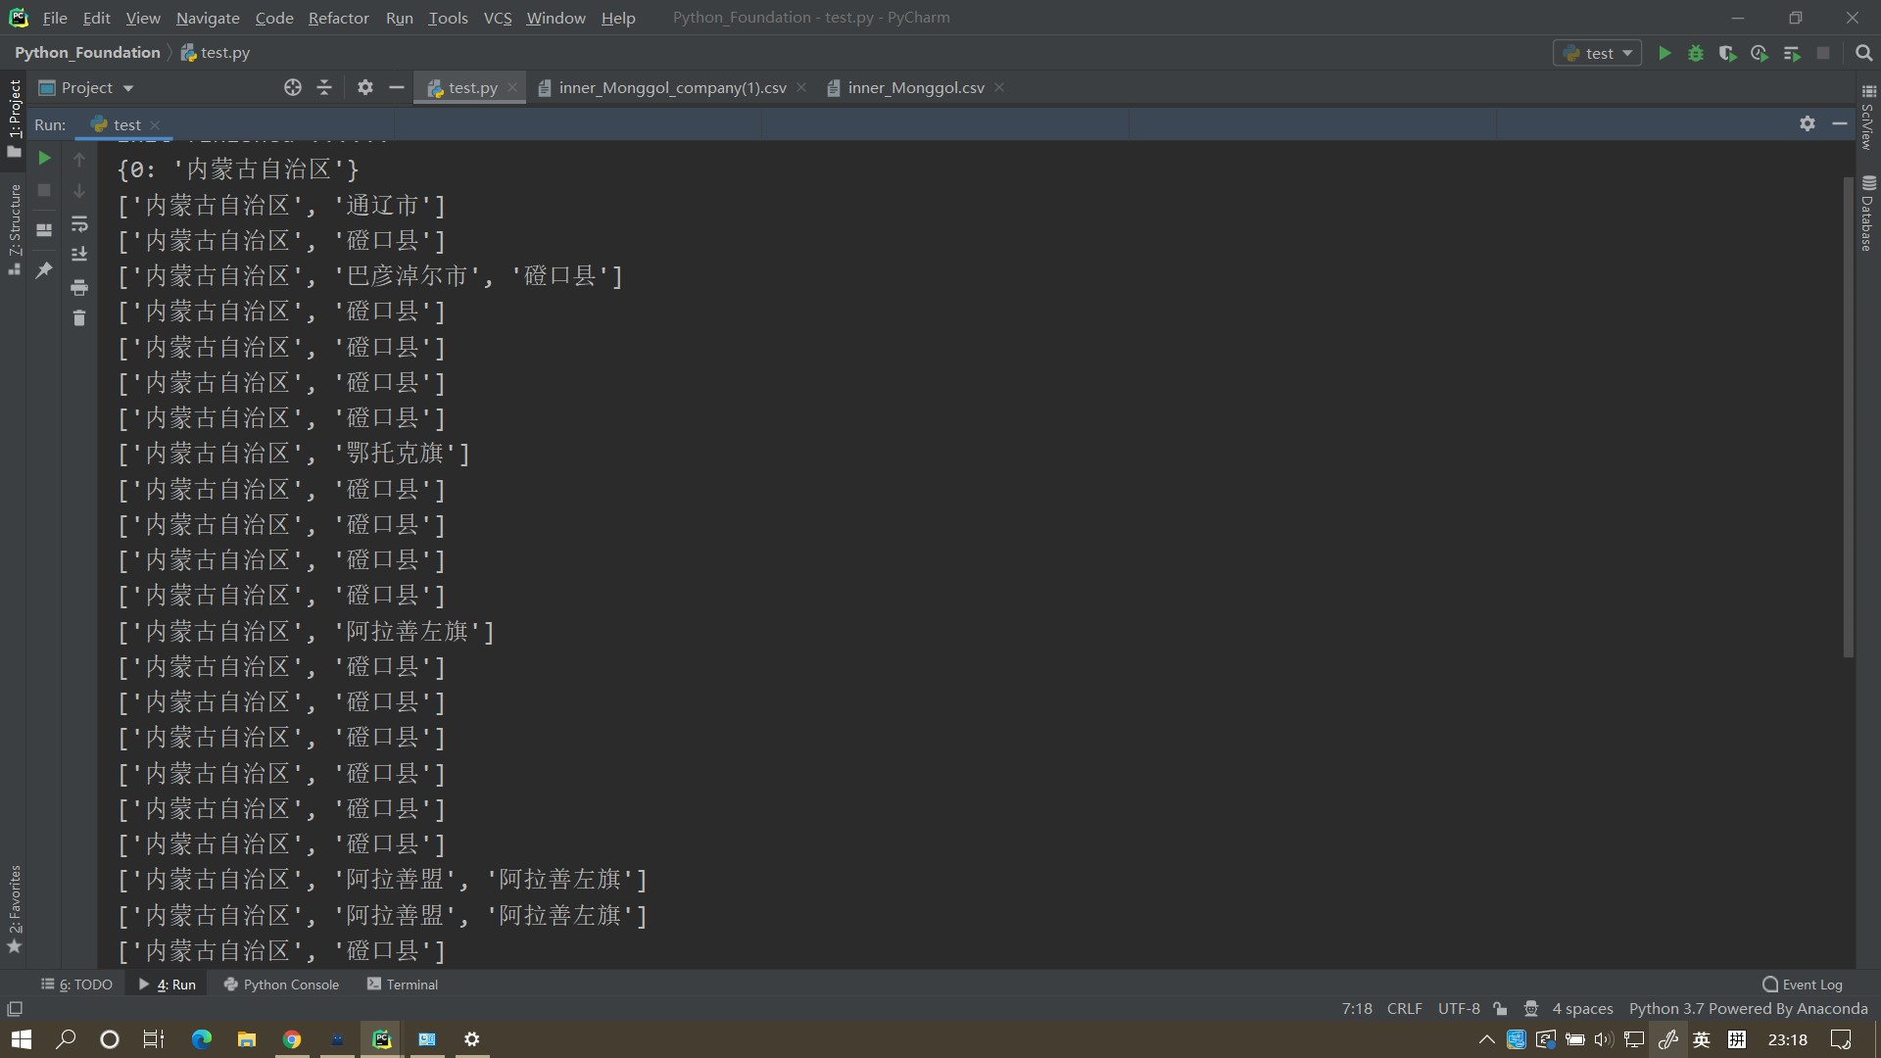
Task: Run test with coverage shield icon
Action: point(1728,53)
